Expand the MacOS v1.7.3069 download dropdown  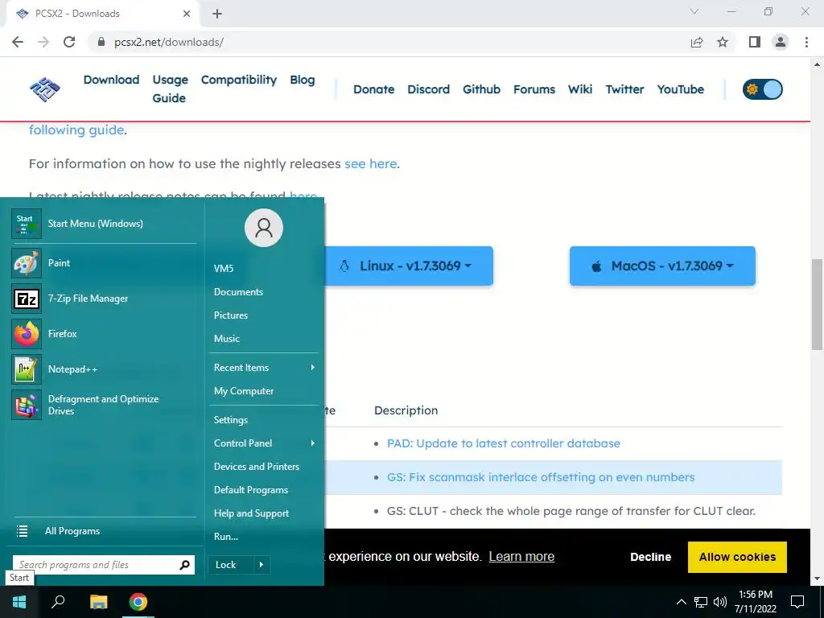662,266
